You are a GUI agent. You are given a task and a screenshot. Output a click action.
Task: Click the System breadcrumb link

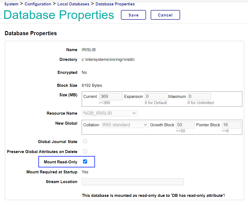click(11, 4)
